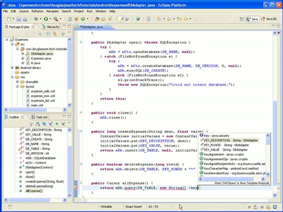Toggle Hide Fields in Outline toolbar

pyautogui.click(x=44, y=124)
